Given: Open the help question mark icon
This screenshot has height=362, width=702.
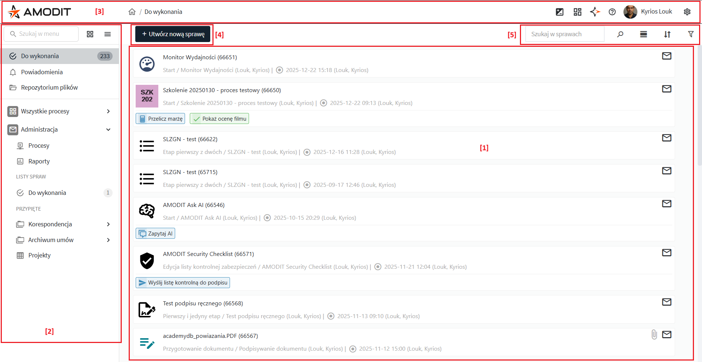Looking at the screenshot, I should [x=612, y=12].
